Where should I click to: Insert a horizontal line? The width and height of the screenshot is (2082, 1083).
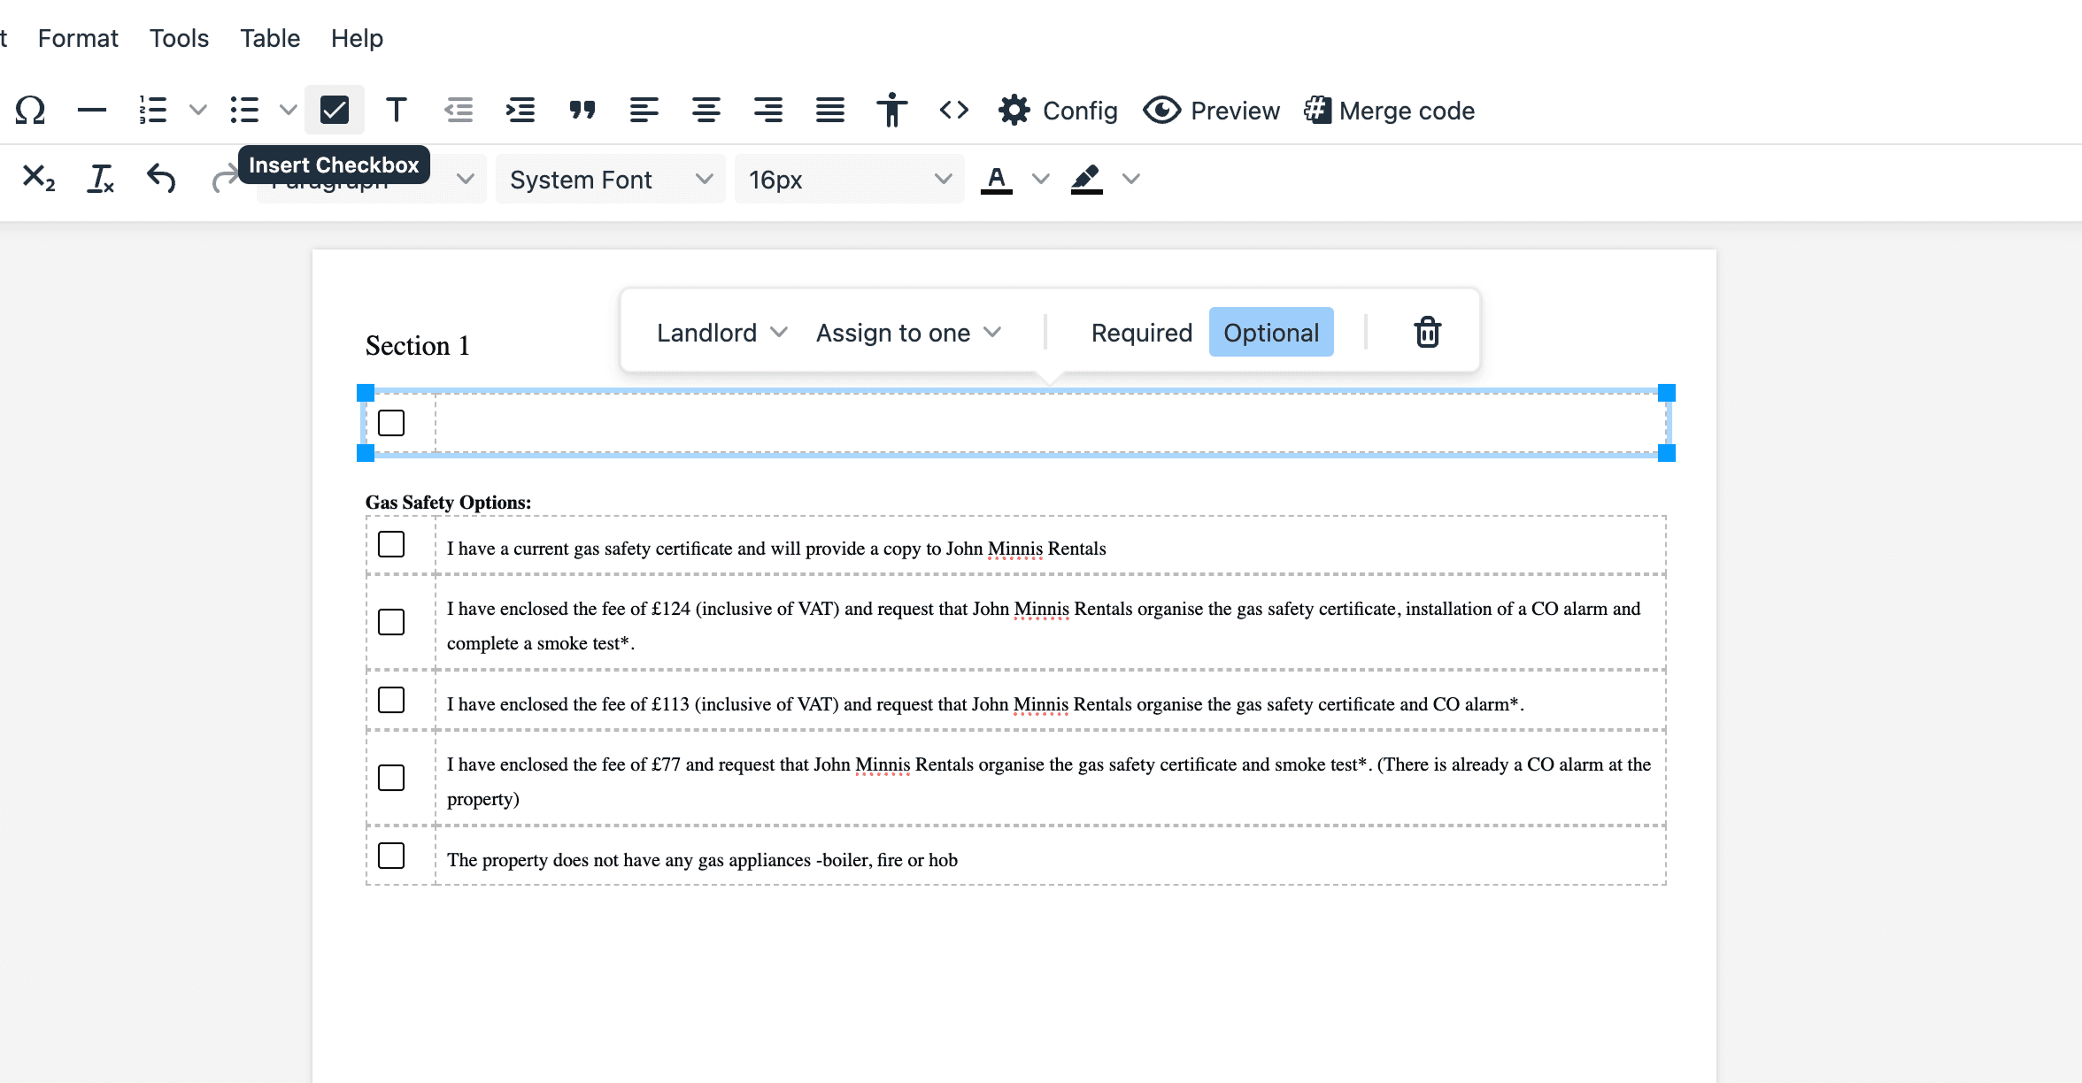91,111
